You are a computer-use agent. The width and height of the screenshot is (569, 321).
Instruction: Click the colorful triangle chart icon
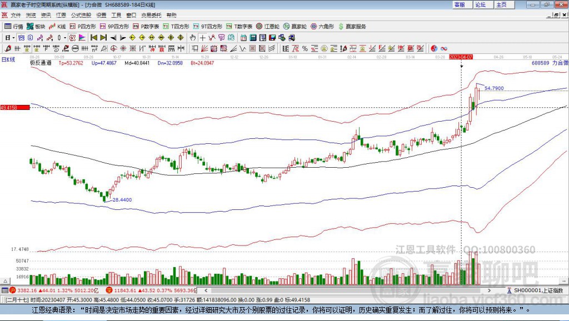click(x=82, y=38)
